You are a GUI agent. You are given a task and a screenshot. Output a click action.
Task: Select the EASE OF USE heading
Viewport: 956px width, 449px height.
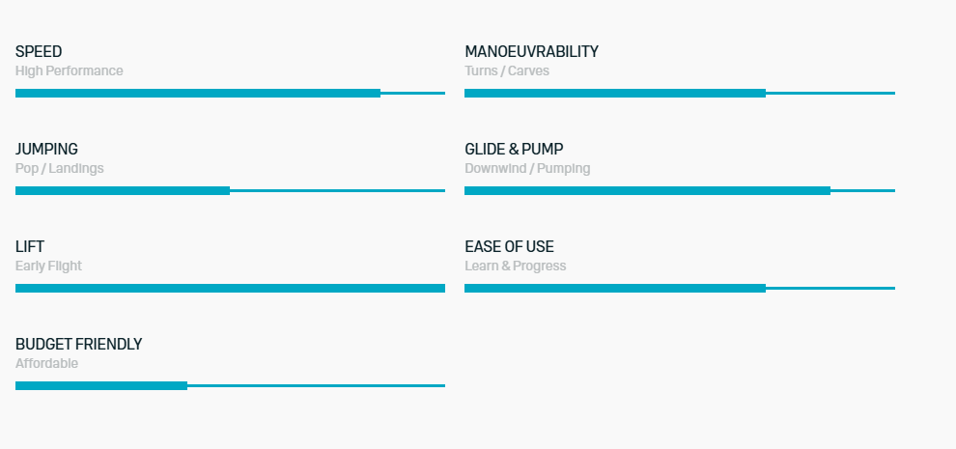pos(509,247)
